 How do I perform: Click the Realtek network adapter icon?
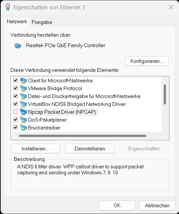click(18, 46)
